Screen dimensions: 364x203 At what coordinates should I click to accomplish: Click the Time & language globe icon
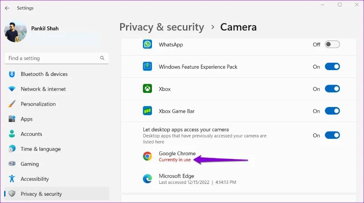12,149
